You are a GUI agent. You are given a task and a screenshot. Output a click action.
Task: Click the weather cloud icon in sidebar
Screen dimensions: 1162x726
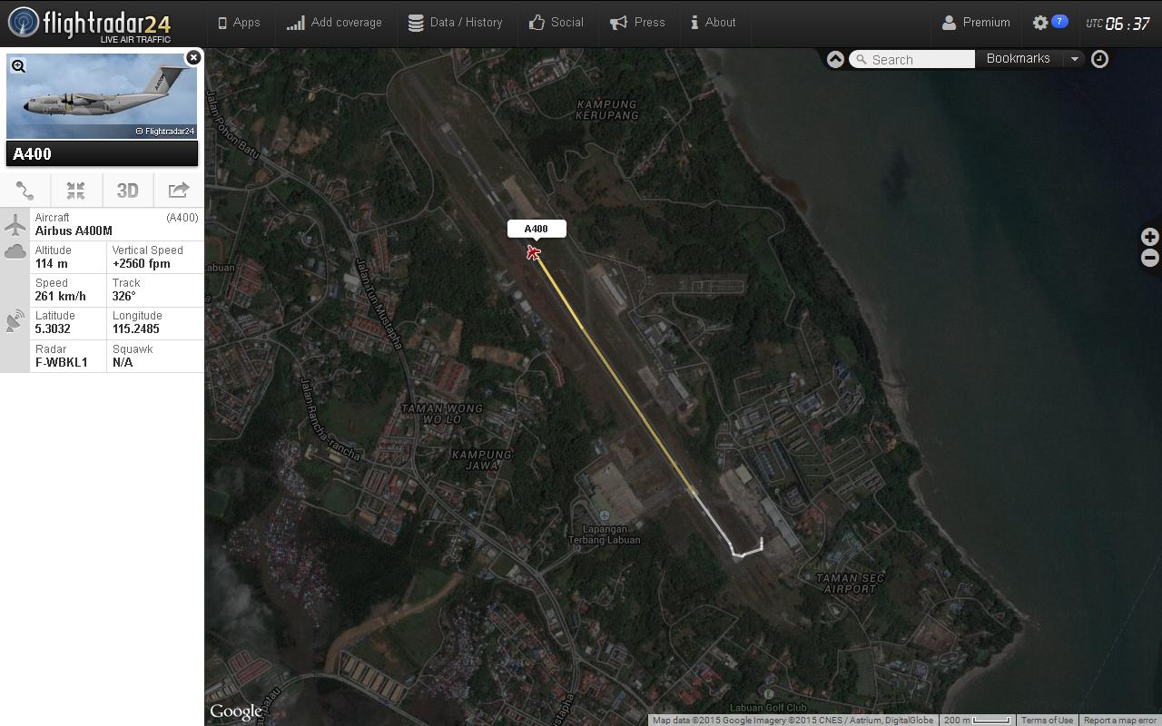point(15,251)
